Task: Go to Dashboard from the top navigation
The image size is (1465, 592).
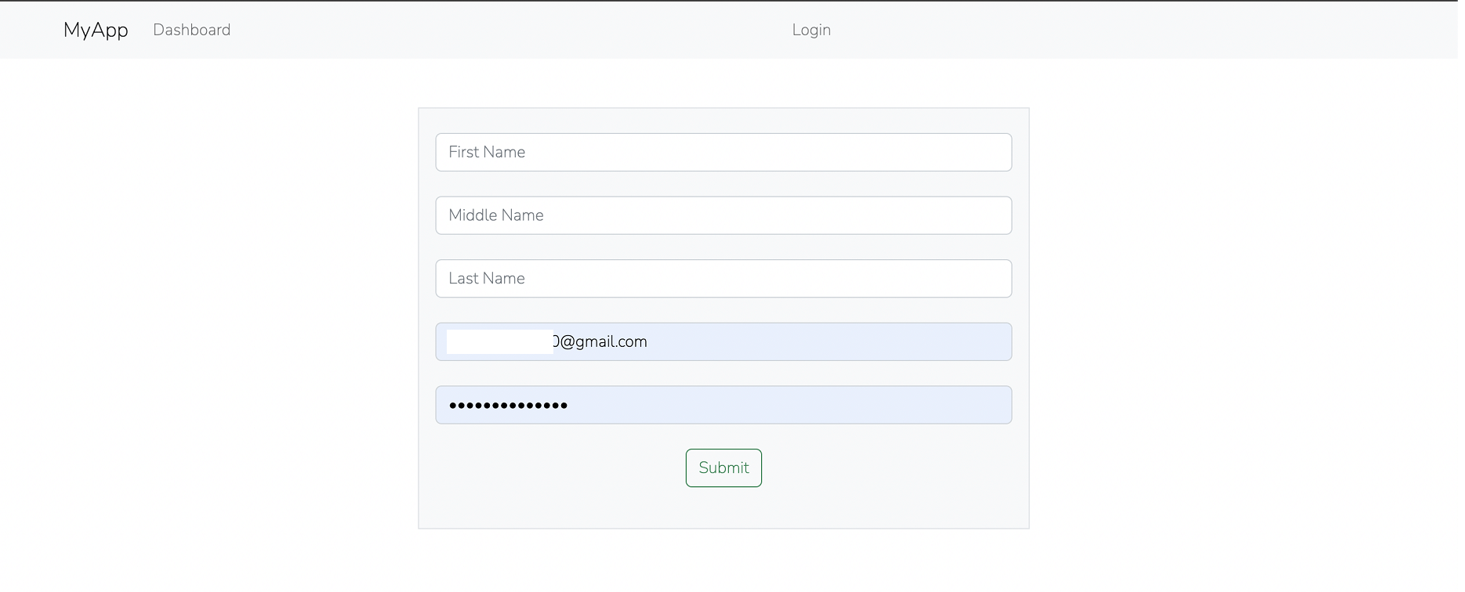Action: [191, 30]
